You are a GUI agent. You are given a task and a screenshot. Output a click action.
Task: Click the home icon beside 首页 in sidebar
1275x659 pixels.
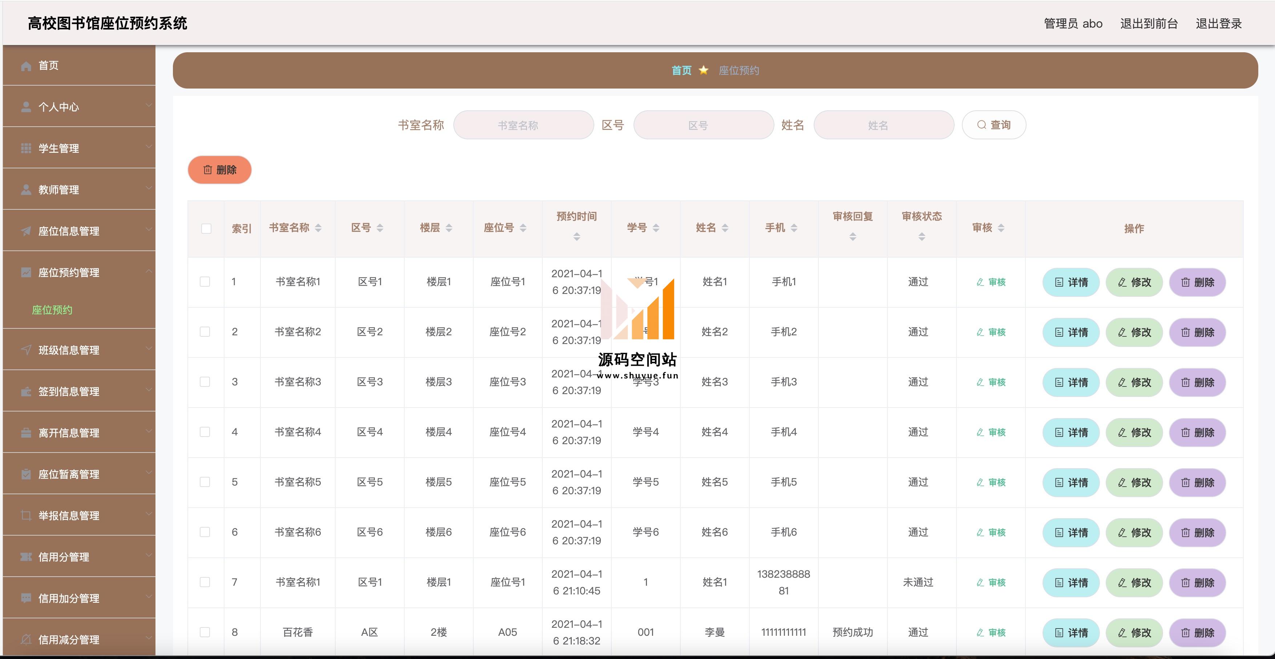(26, 66)
